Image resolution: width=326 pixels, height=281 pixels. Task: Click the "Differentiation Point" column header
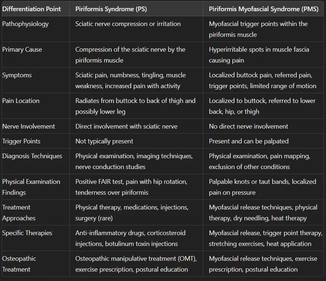tap(31, 9)
